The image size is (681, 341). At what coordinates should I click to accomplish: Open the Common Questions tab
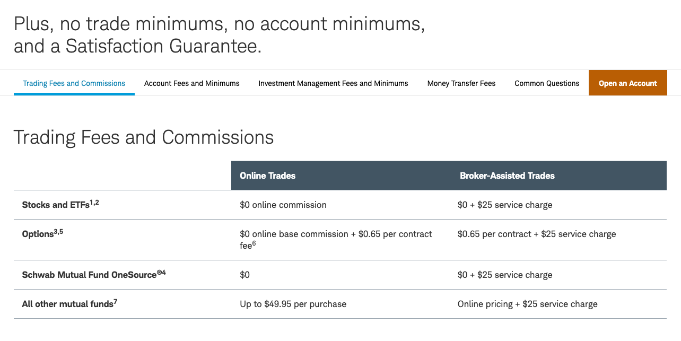pyautogui.click(x=547, y=83)
